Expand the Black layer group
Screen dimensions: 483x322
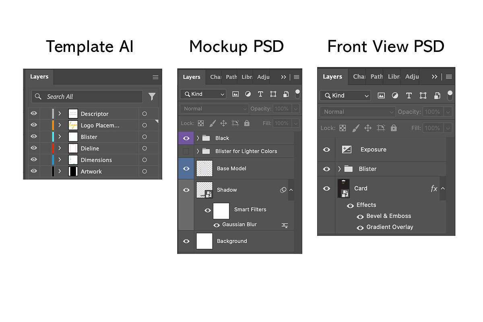198,138
